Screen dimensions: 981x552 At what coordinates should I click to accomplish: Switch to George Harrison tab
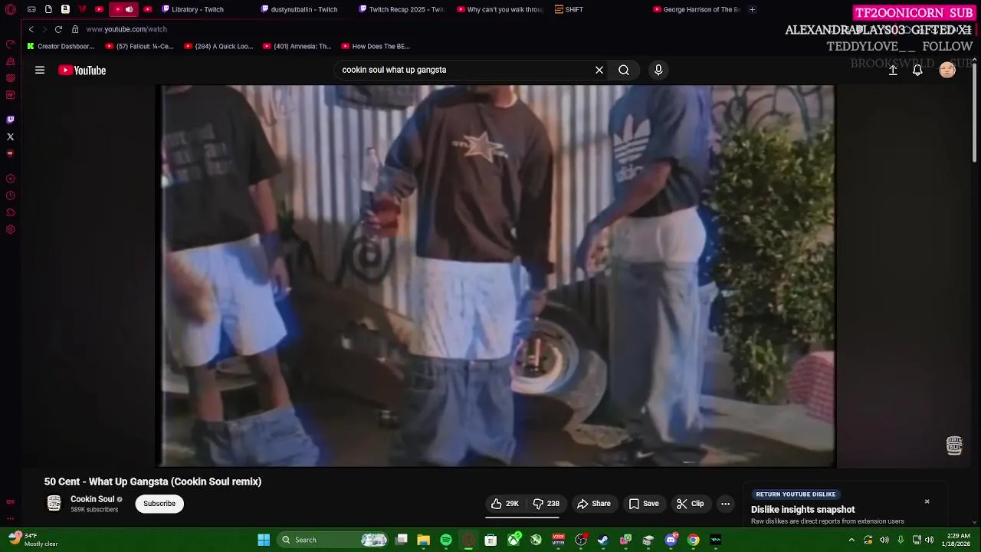pyautogui.click(x=696, y=9)
